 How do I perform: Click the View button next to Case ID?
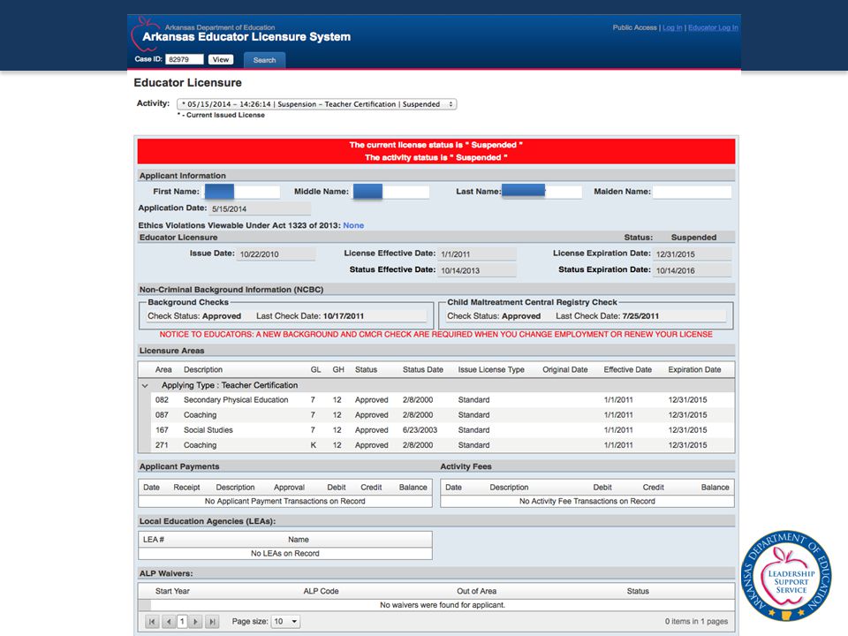pos(221,59)
